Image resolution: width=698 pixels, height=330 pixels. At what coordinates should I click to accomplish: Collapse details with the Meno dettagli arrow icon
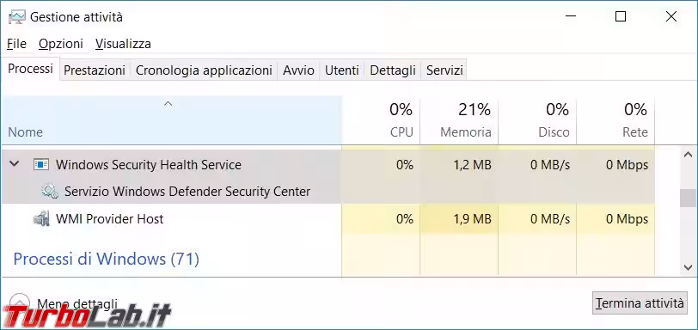pyautogui.click(x=20, y=302)
